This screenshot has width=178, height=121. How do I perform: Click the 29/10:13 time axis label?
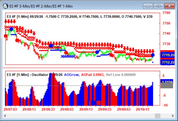[143, 109]
